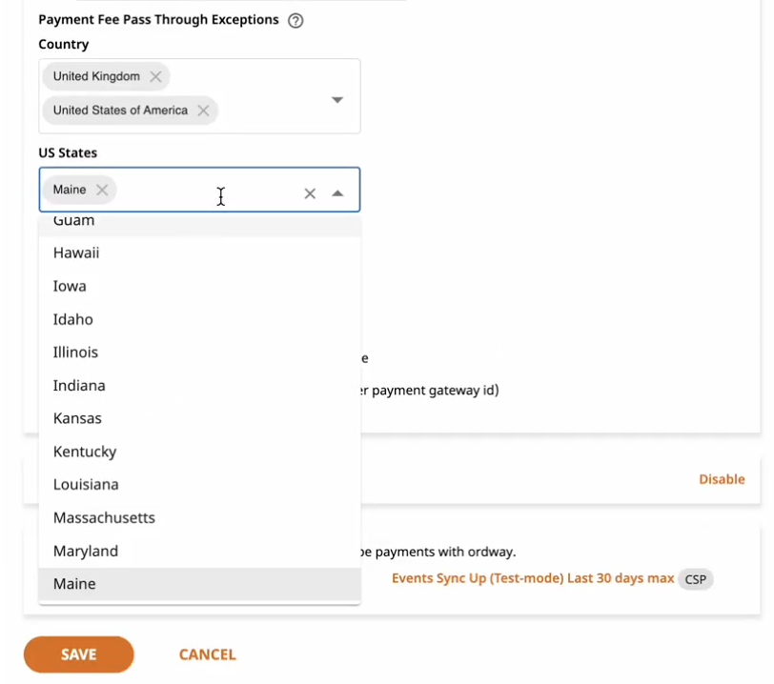Expand the Country dropdown arrow

pyautogui.click(x=337, y=100)
